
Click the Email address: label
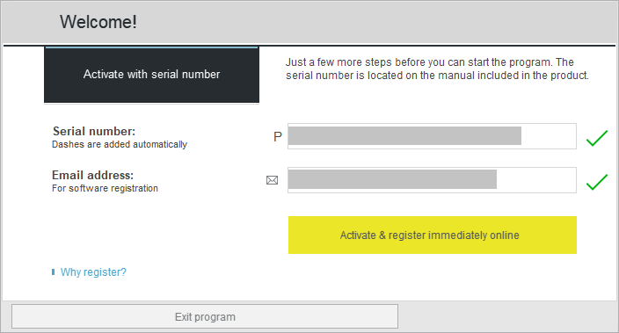pyautogui.click(x=93, y=175)
